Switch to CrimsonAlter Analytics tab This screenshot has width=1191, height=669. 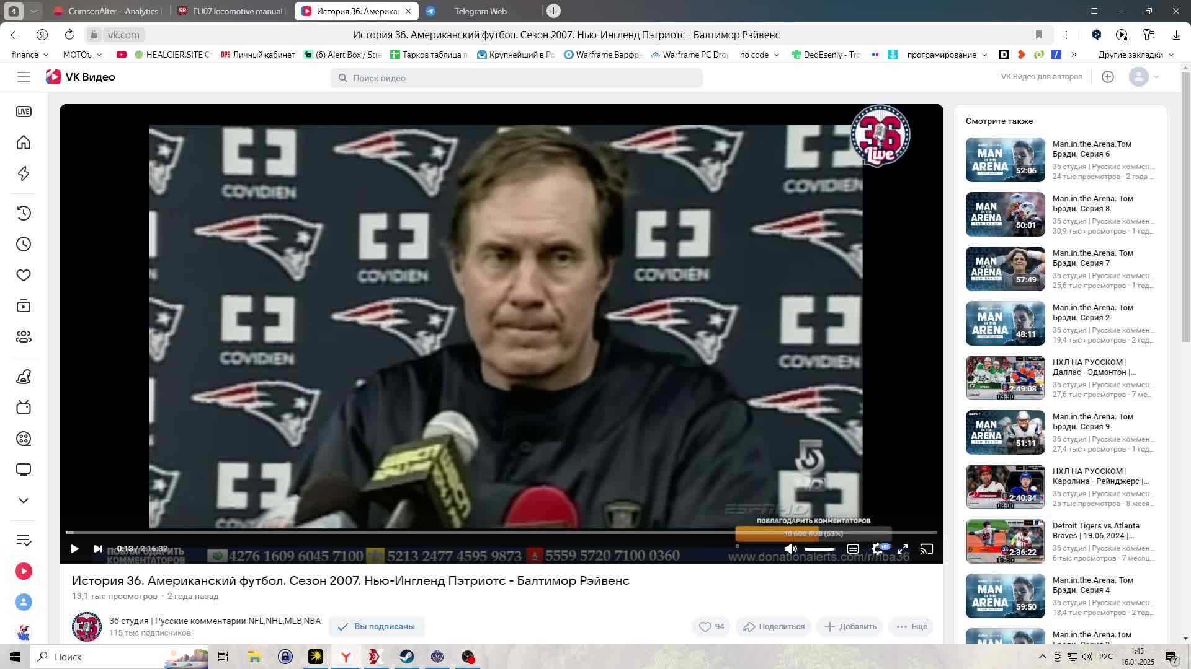(x=107, y=11)
